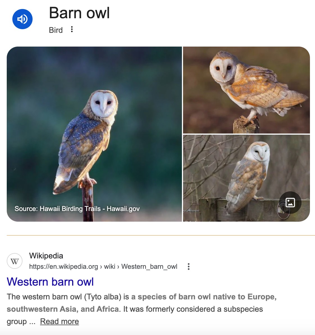315x335 pixels.
Task: Open more options beside the Bird label
Action: pos(72,29)
